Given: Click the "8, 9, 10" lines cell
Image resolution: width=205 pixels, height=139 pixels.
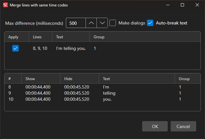Looking at the screenshot, I should (40, 48).
